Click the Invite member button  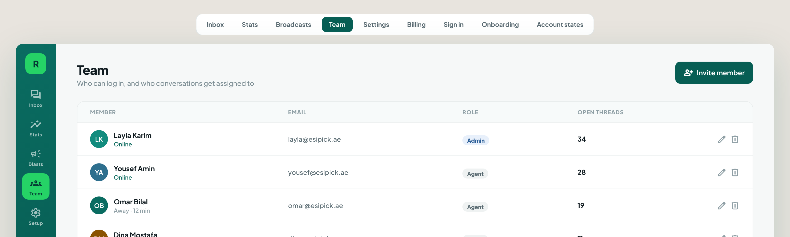click(714, 73)
